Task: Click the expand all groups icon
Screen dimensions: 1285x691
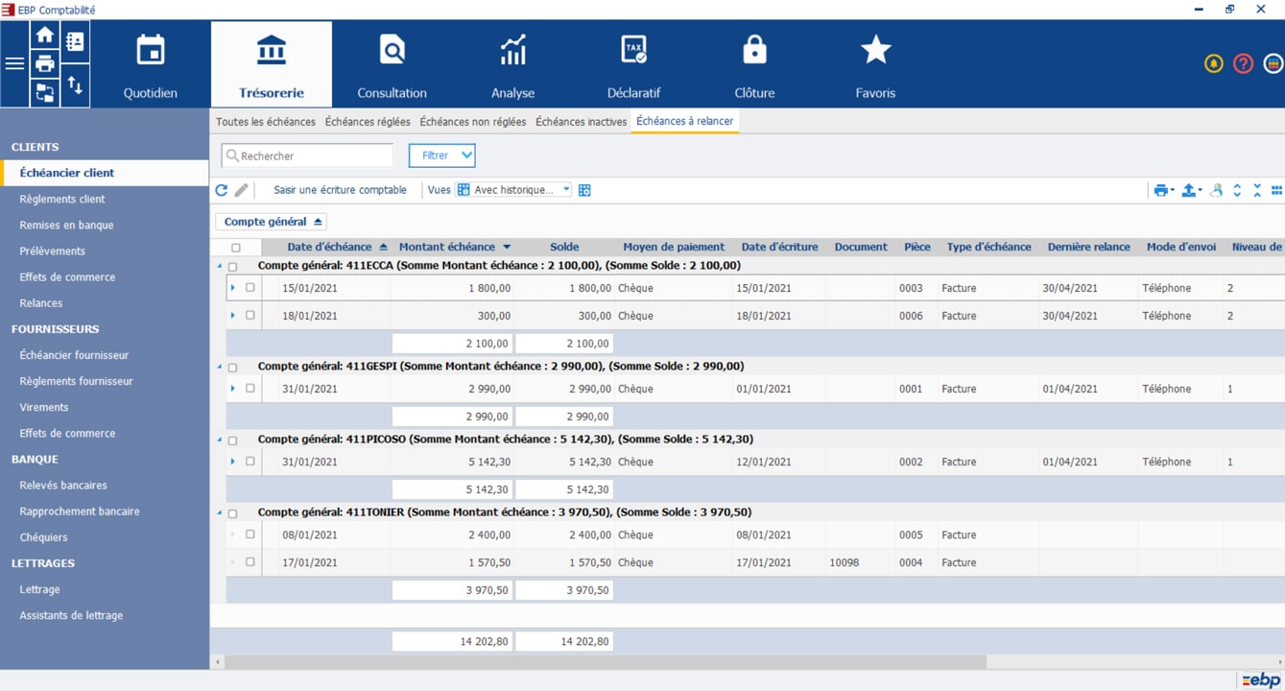Action: (1237, 190)
